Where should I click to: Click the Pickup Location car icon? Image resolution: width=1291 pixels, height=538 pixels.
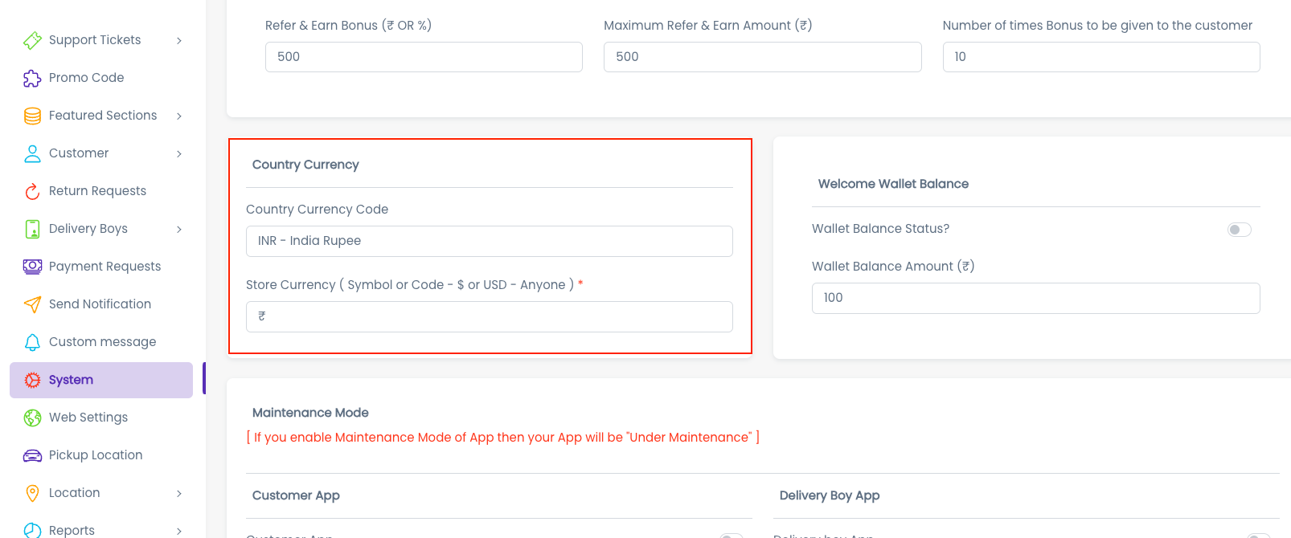point(32,455)
